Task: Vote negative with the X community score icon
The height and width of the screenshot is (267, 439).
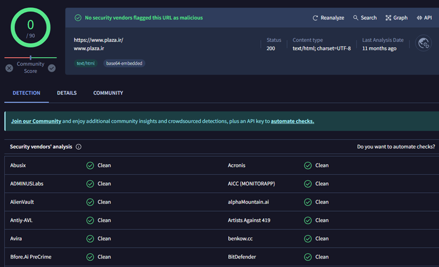Action: pyautogui.click(x=9, y=68)
